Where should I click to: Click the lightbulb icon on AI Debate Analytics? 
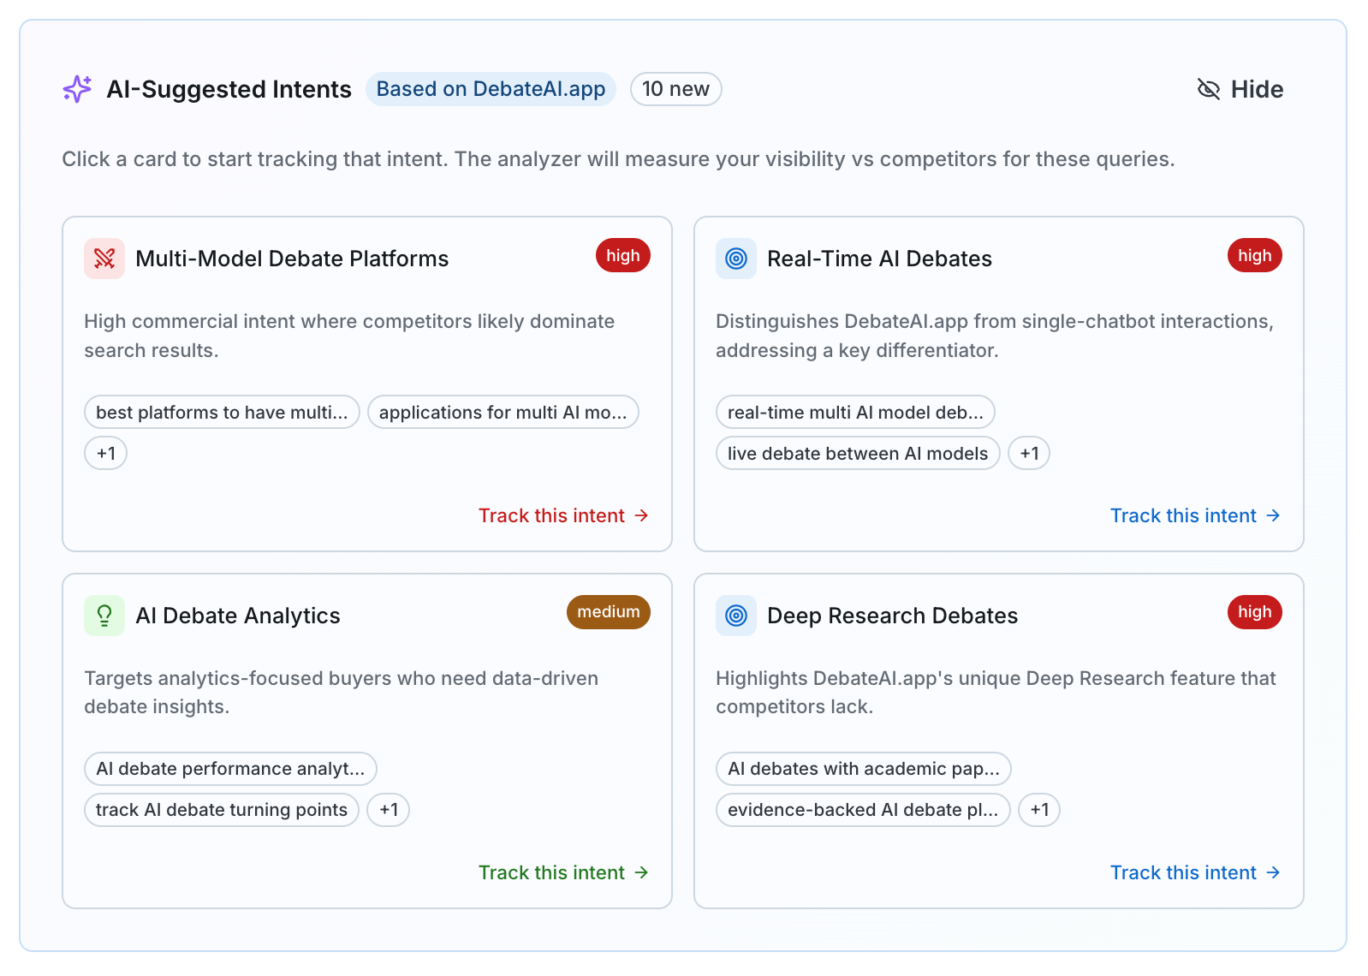coord(104,616)
